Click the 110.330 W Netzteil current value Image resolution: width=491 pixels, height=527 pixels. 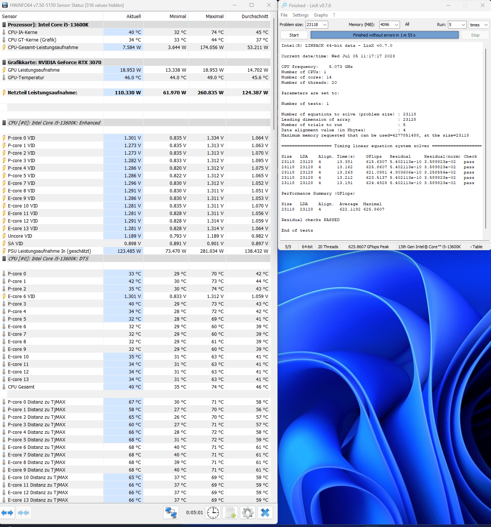[128, 92]
